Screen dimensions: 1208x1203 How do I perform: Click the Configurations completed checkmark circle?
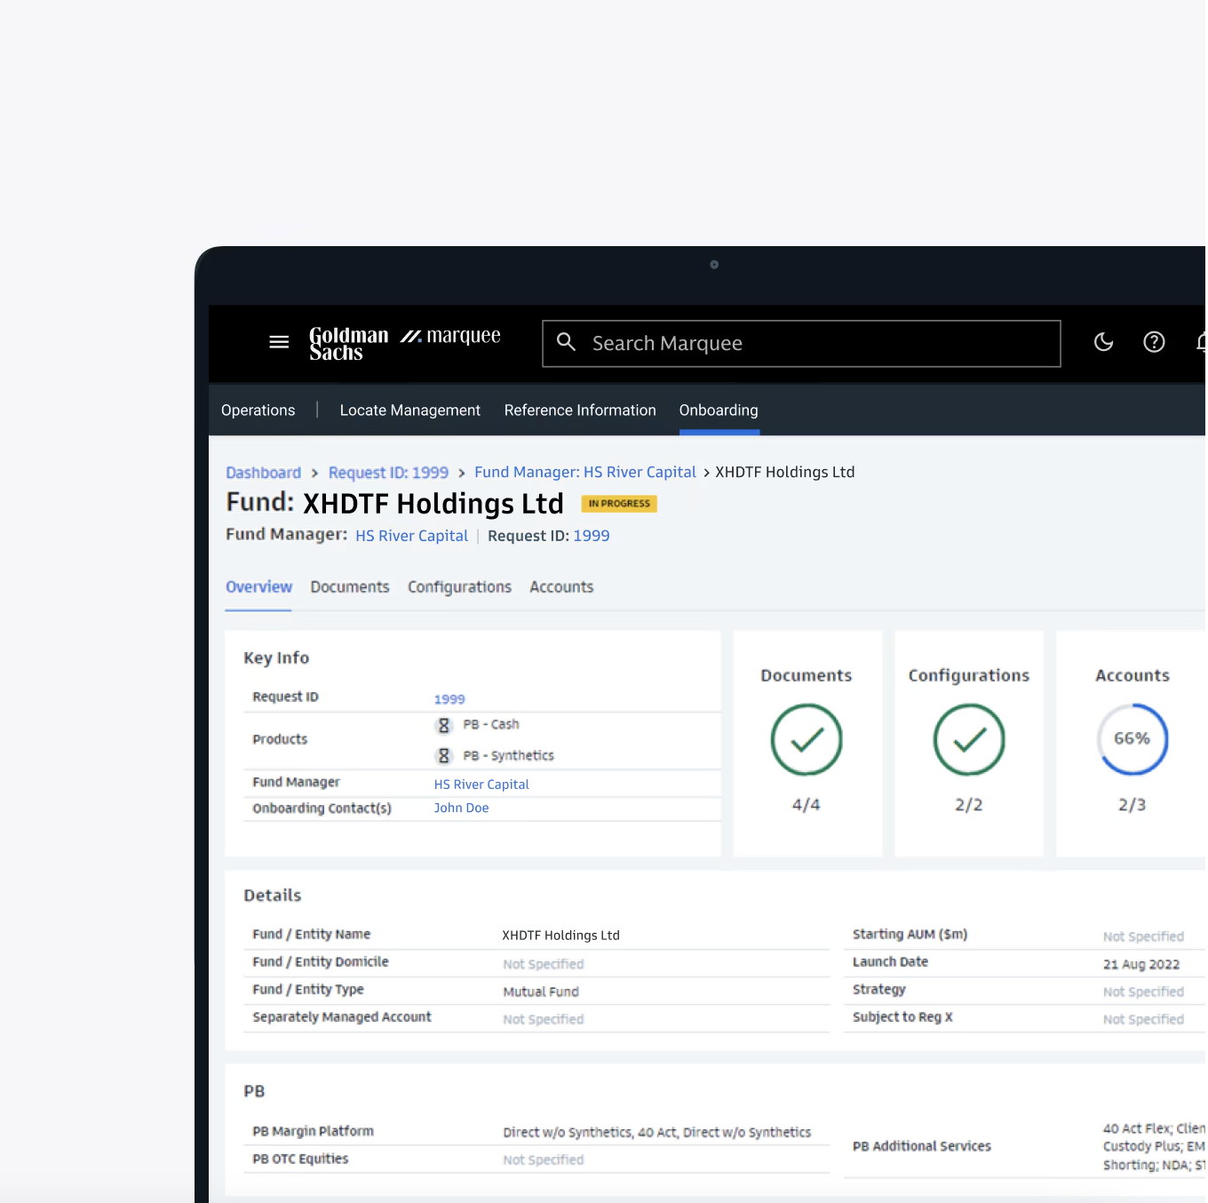969,739
